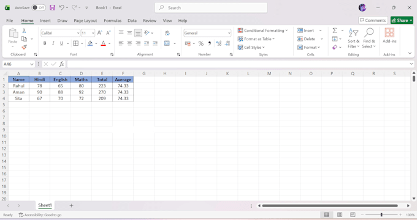This screenshot has width=417, height=220.
Task: Click the Save icon in title bar
Action: pyautogui.click(x=52, y=8)
